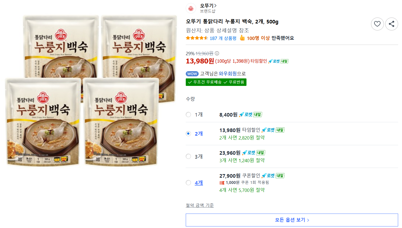Screen dimensions: 402x228
Task: Click the heart wishlist icon
Action: point(377,24)
